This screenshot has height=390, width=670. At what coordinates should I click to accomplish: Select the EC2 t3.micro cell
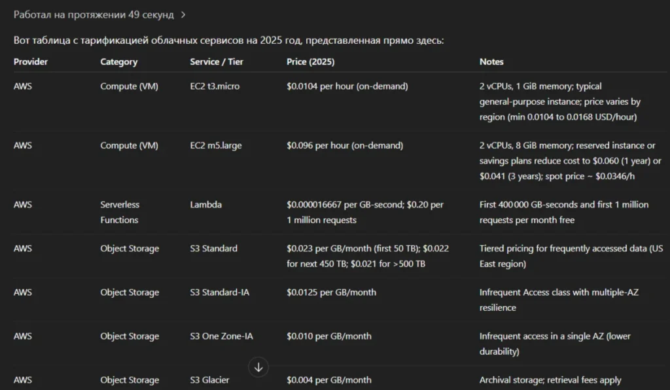[215, 86]
